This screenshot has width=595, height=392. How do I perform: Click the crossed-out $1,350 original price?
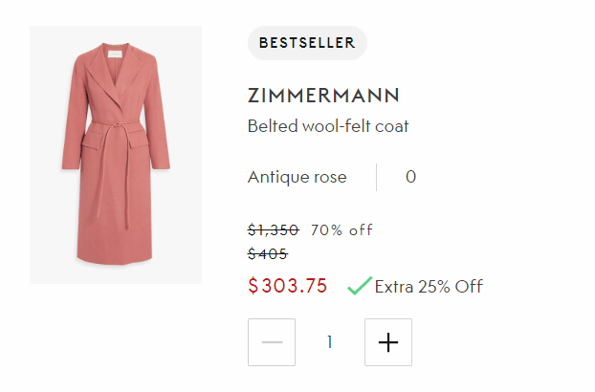[273, 229]
